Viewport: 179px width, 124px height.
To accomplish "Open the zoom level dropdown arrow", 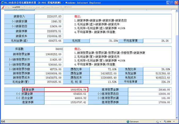I will coord(174,122).
